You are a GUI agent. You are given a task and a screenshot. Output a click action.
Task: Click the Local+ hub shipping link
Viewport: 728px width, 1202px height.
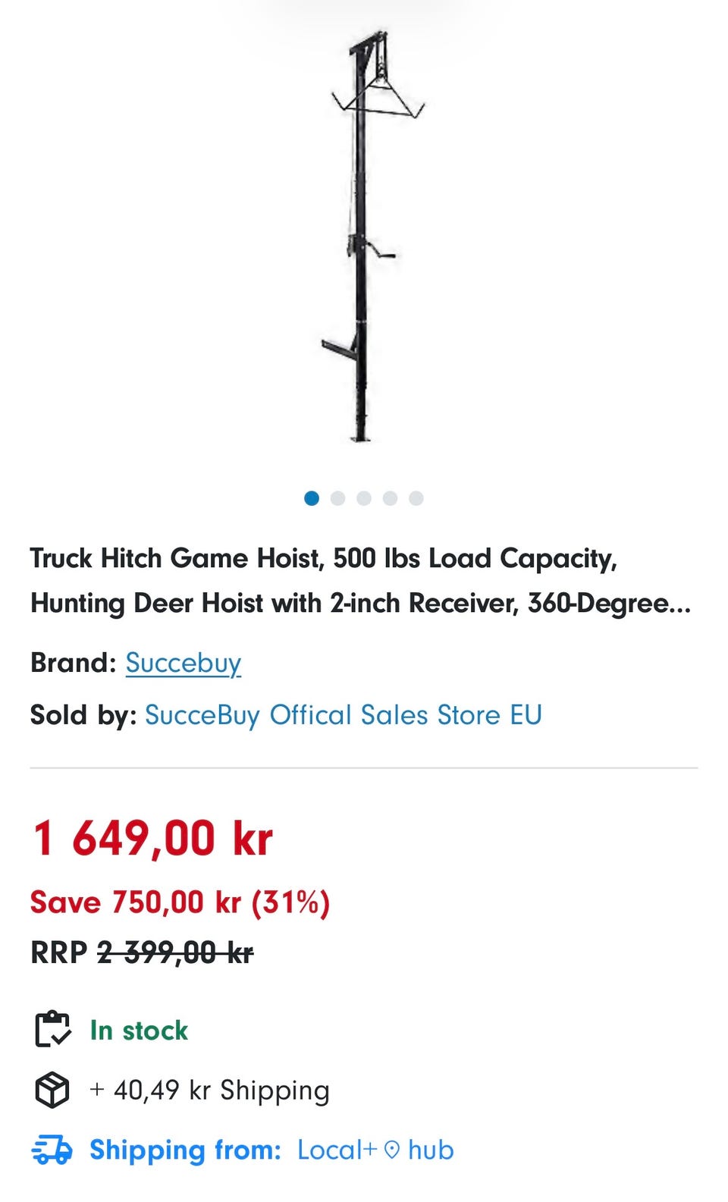click(x=375, y=1150)
